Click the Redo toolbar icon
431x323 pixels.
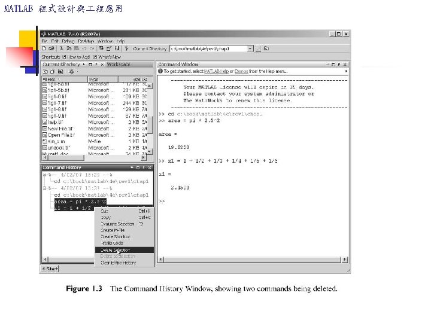[92, 48]
